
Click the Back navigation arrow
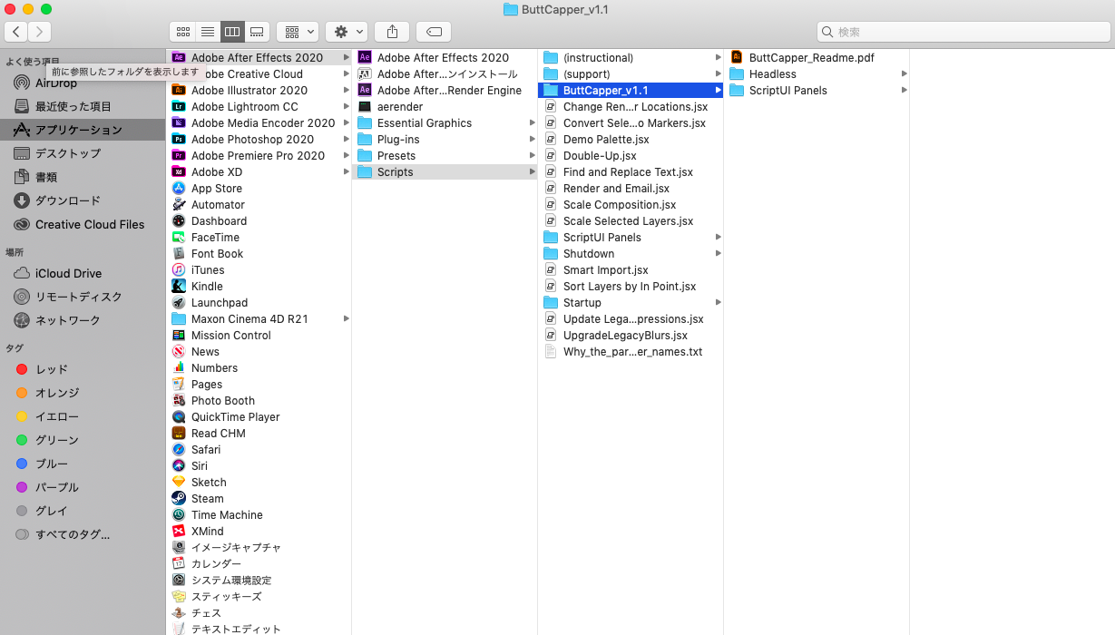pos(16,32)
